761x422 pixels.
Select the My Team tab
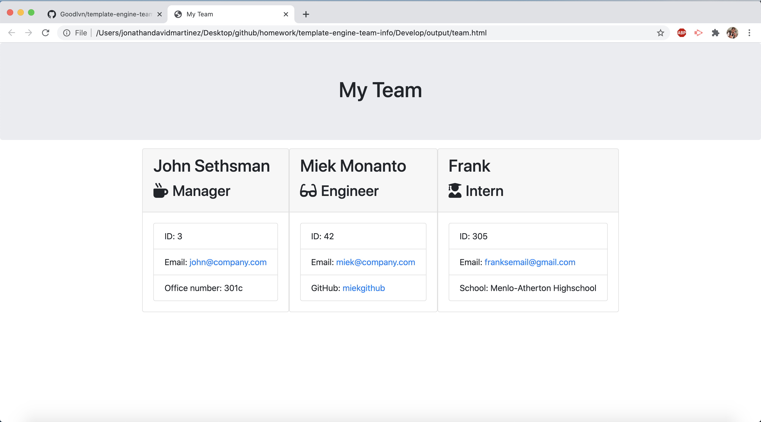225,14
